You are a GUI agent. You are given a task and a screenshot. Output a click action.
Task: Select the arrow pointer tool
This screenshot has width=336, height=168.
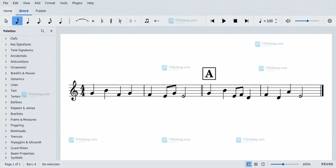(6, 21)
